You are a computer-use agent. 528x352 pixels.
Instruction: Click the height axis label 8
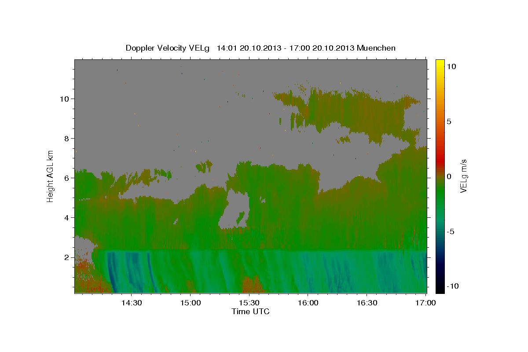[x=66, y=138]
